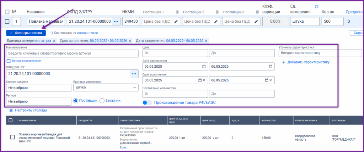Open OKPD 2/KTRU picker in row 1
Screen dimensions: 364x152
tap(116, 22)
